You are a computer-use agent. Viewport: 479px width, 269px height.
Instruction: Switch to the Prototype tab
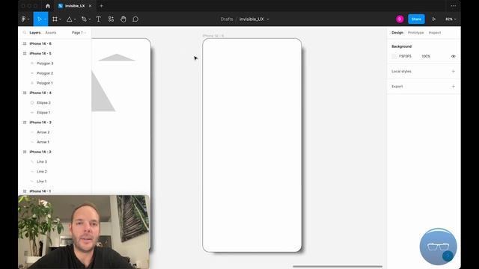tap(416, 33)
